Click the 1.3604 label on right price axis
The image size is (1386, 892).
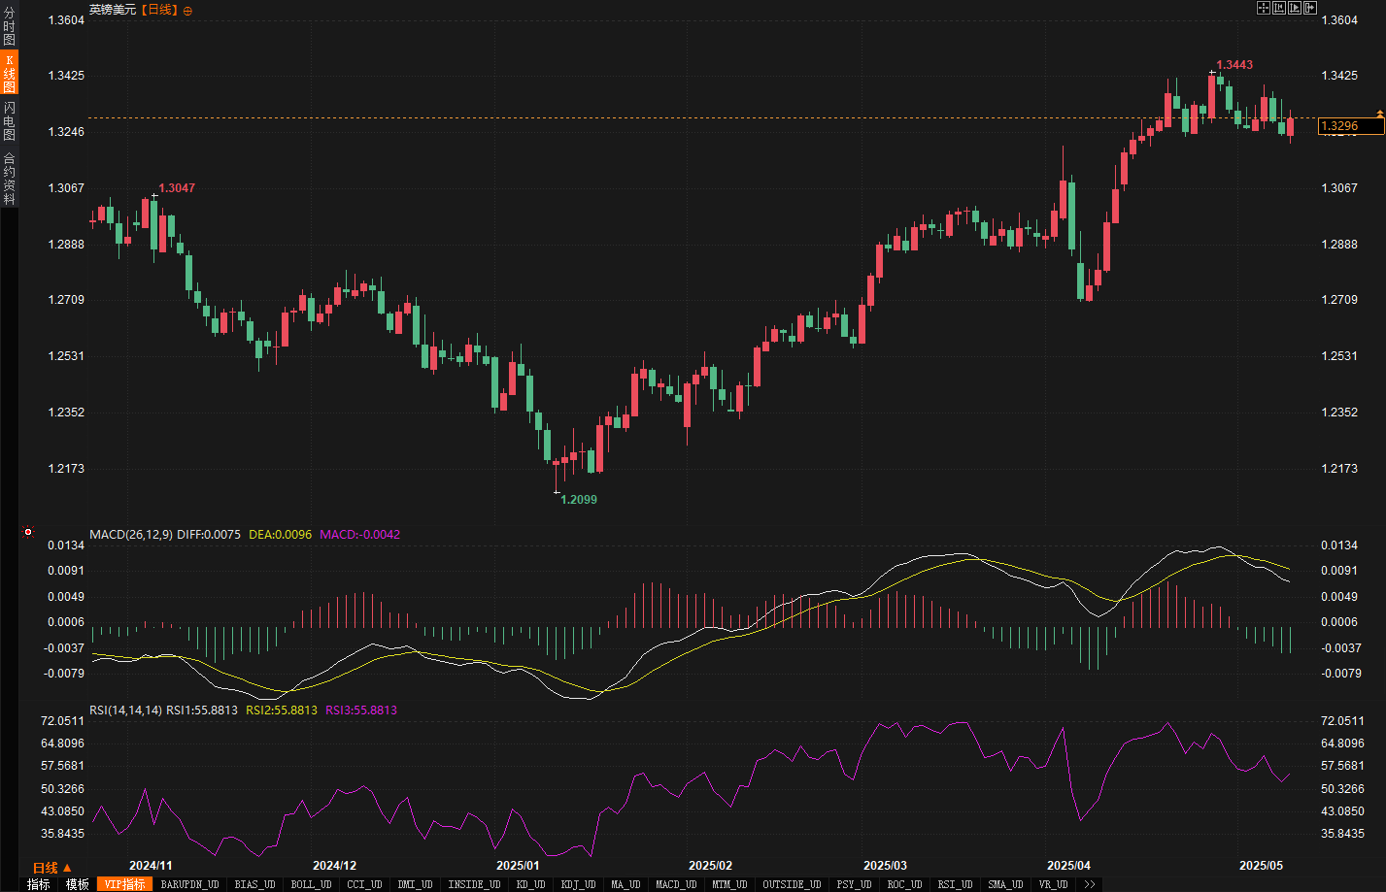[x=1339, y=20]
